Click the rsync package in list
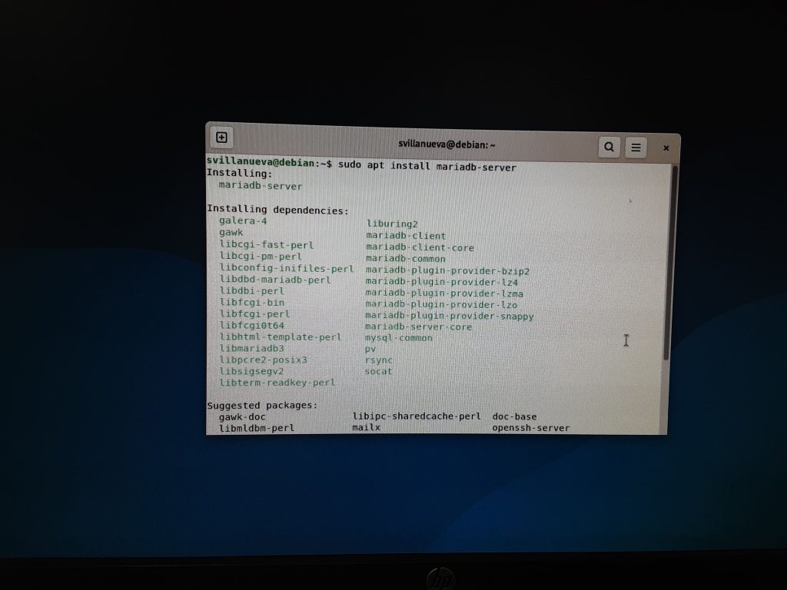Screen dimensions: 787x590 [x=378, y=360]
